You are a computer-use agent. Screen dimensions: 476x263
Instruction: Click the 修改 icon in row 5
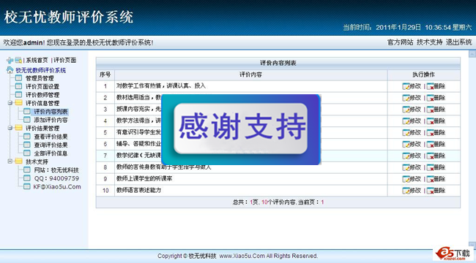(x=406, y=133)
